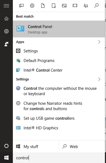Filter results by Videos icon

pos(75,6)
